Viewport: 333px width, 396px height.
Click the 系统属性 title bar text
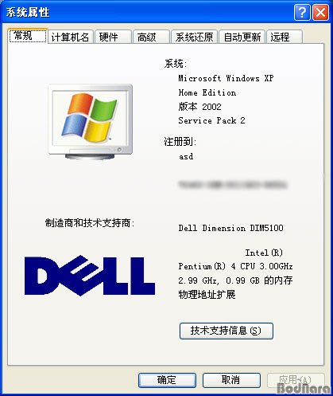(x=28, y=13)
